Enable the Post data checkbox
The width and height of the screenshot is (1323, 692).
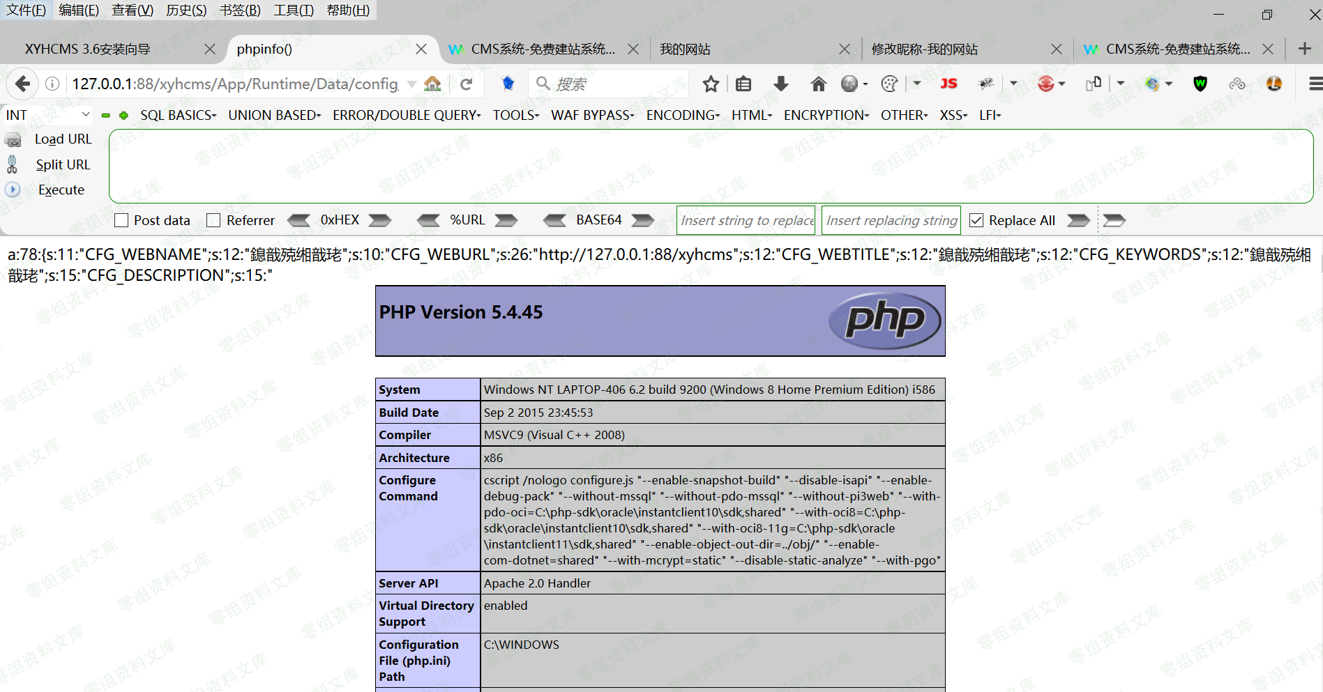121,221
